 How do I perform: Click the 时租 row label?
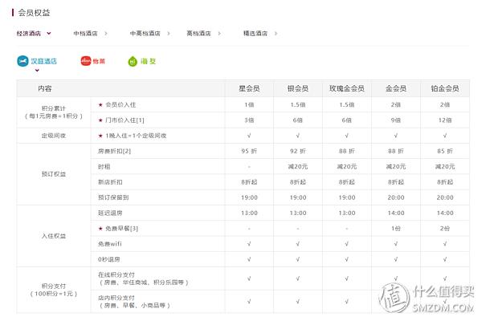tap(104, 166)
